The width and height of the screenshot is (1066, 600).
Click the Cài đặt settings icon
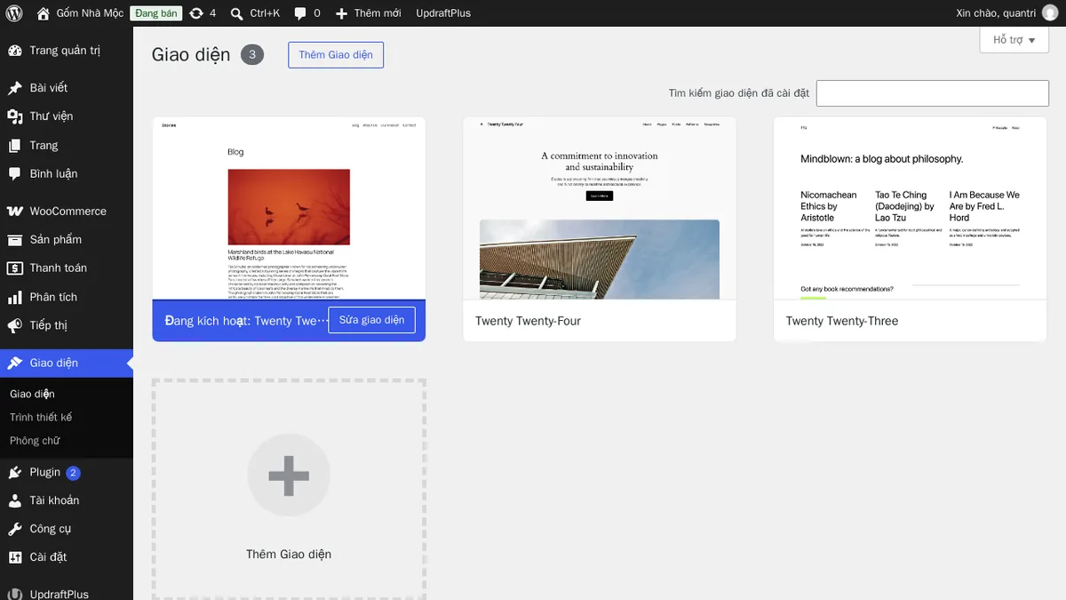[x=15, y=558]
